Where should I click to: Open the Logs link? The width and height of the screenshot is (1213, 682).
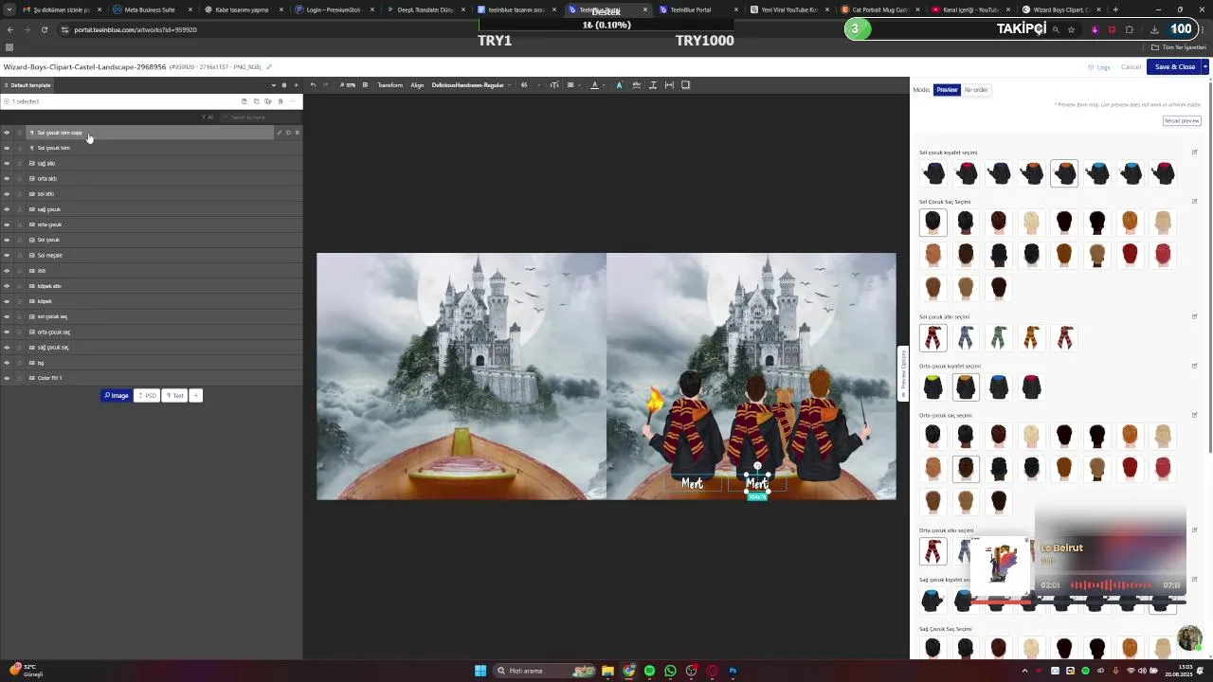[x=1099, y=67]
